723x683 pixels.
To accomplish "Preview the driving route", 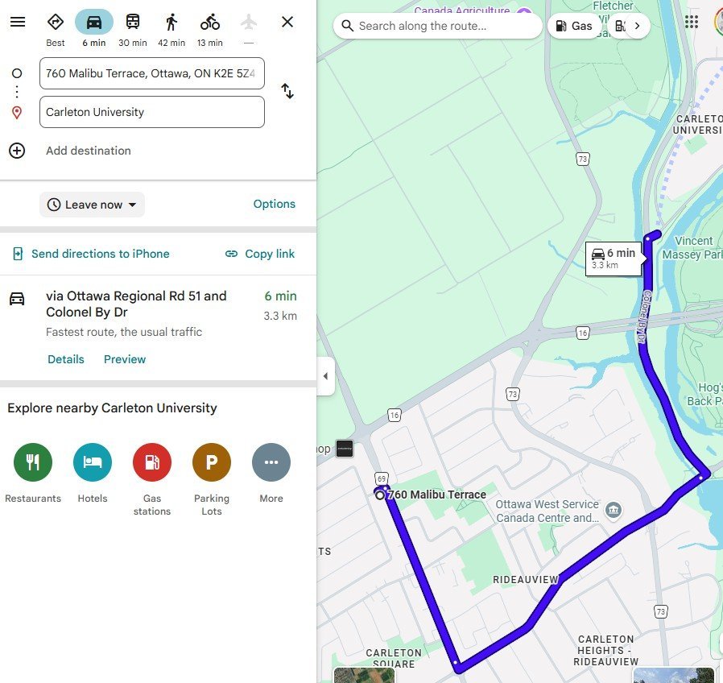I will pos(125,359).
